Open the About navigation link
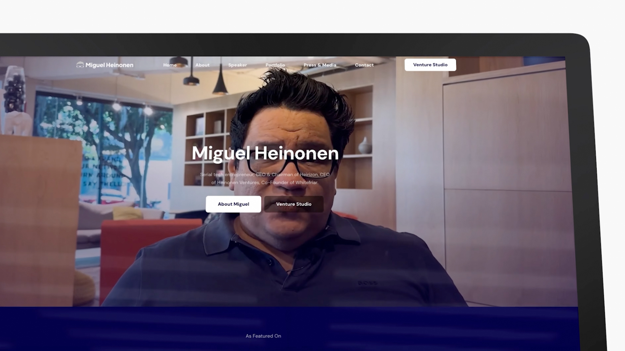Image resolution: width=625 pixels, height=351 pixels. 202,65
